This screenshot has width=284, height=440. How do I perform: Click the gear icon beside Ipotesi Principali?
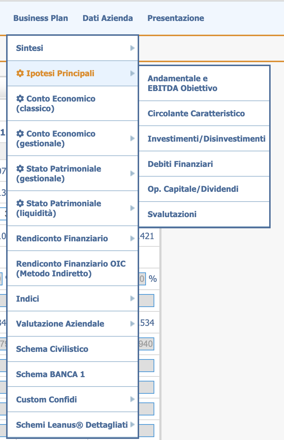pos(20,73)
